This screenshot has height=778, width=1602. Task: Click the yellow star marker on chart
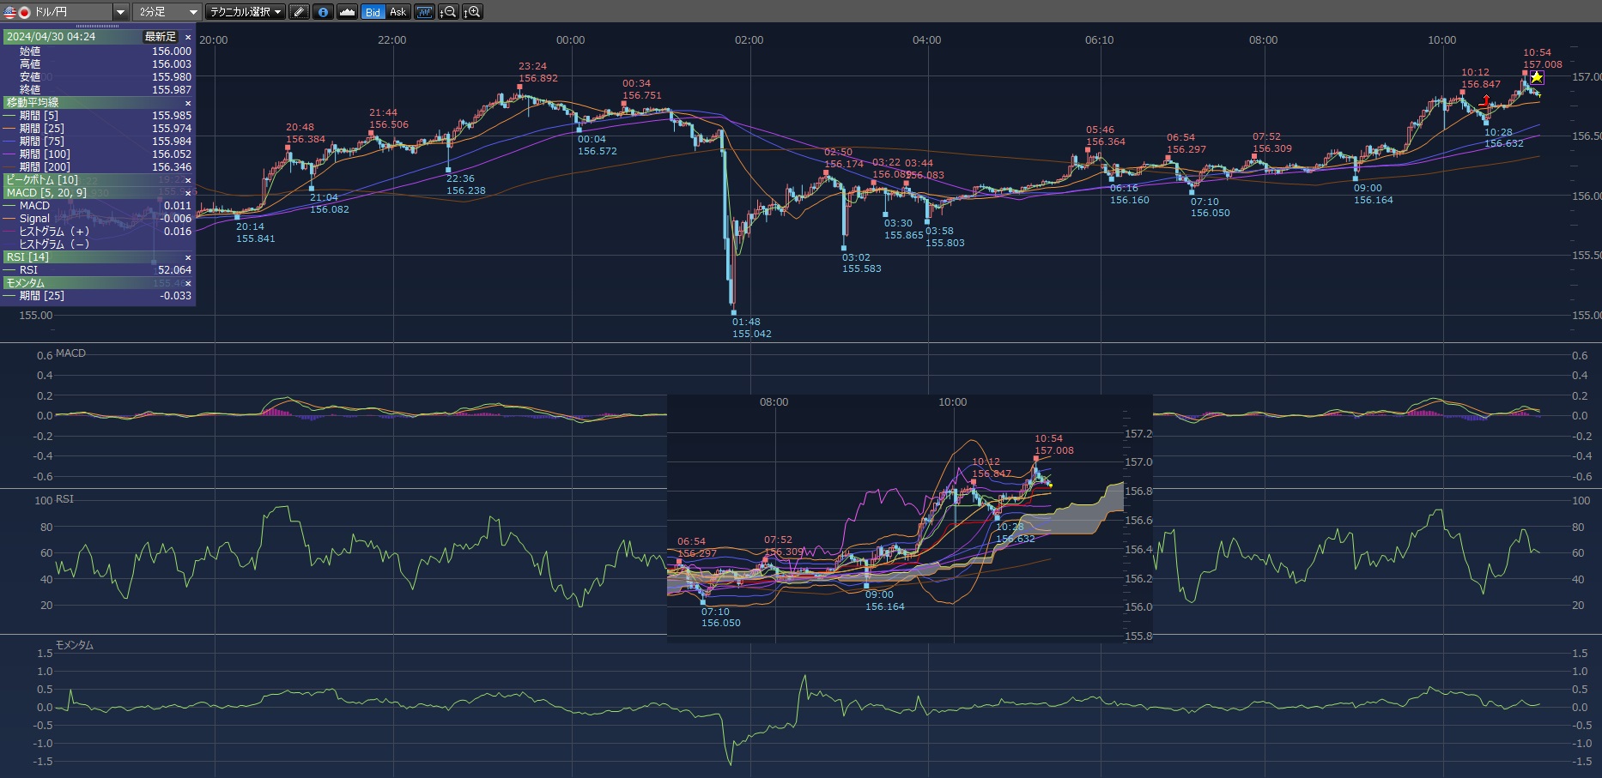click(x=1537, y=78)
